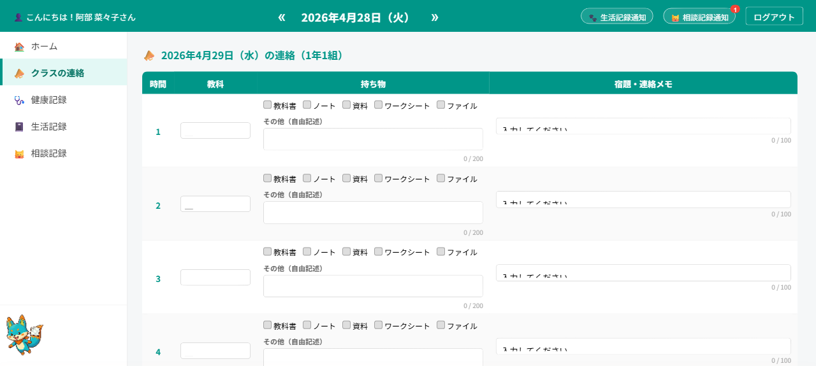Screen dimensions: 816x366
Task: Click the date 2026年4月28日（火） in header
Action: (x=356, y=17)
